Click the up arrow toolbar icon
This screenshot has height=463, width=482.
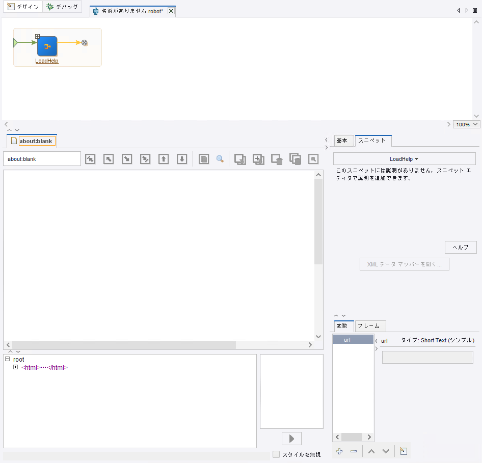point(164,159)
